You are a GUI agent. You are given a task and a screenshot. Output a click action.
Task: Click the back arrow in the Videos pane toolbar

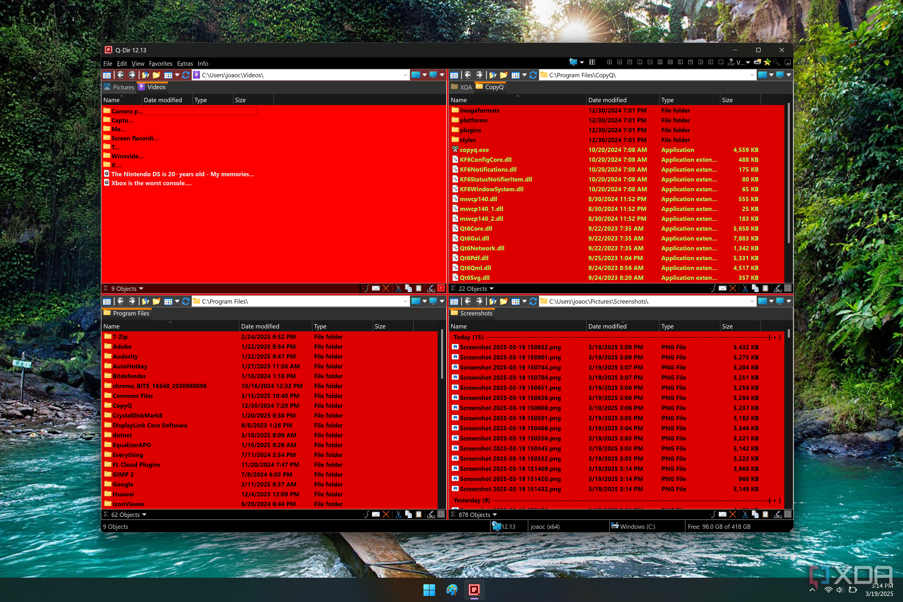(120, 75)
